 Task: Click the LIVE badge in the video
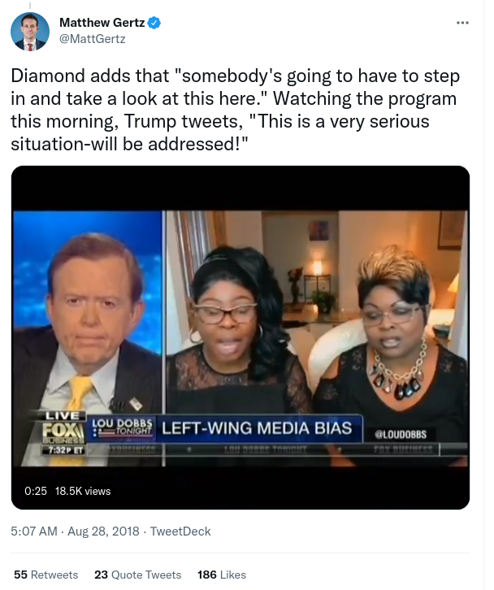coord(62,415)
